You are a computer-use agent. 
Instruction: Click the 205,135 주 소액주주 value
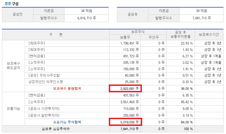pyautogui.click(x=131, y=63)
